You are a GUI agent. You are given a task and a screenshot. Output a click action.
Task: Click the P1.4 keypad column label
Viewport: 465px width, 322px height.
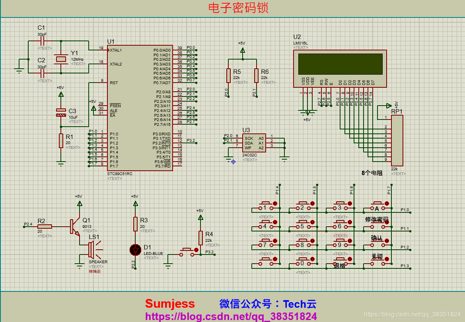277,190
